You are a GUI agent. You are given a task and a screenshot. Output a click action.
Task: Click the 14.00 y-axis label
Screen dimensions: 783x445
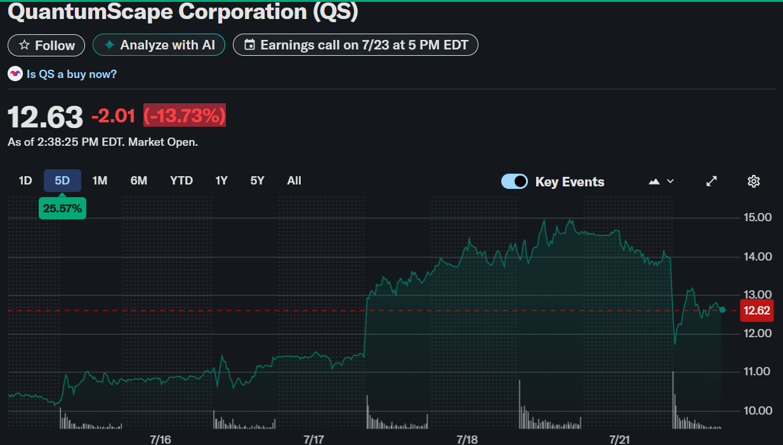pos(758,257)
